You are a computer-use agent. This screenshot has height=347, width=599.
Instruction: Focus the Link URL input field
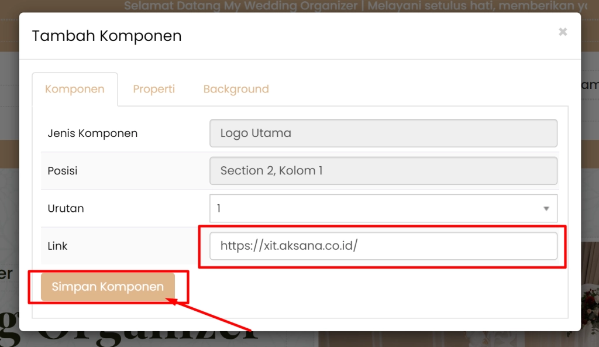pyautogui.click(x=383, y=246)
